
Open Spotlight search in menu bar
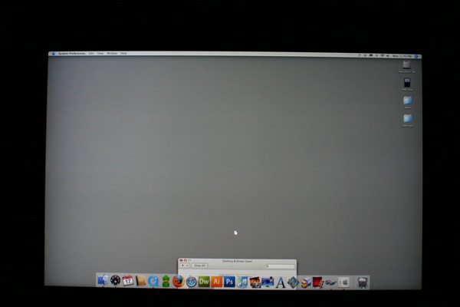point(416,56)
